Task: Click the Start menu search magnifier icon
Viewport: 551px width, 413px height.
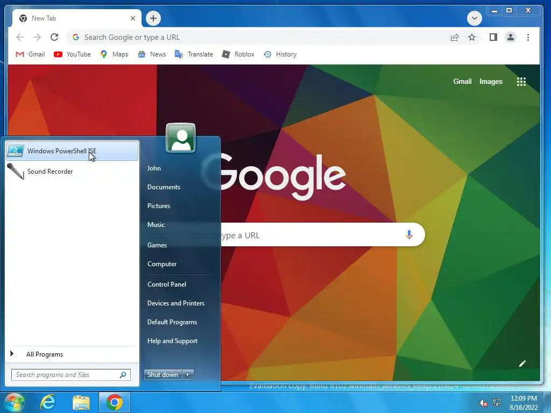Action: coord(123,375)
